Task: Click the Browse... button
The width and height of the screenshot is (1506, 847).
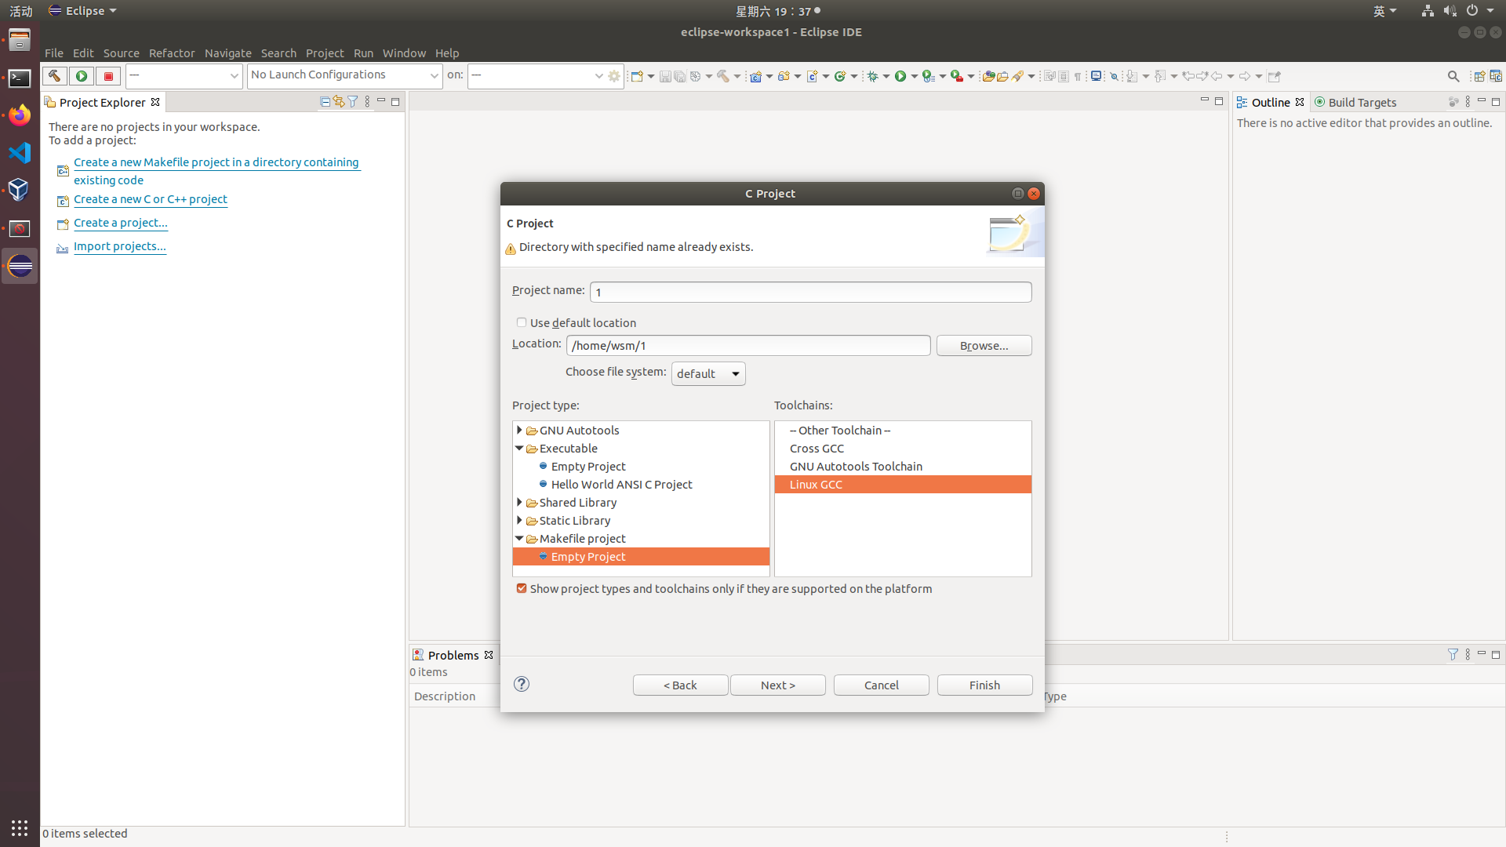Action: point(984,345)
